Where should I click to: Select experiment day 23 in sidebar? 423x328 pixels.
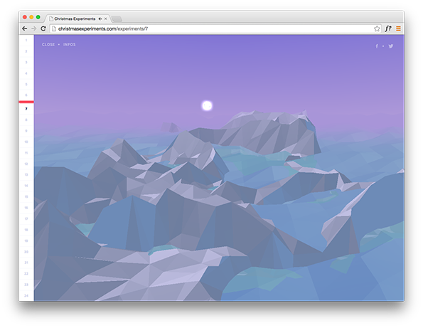click(26, 285)
